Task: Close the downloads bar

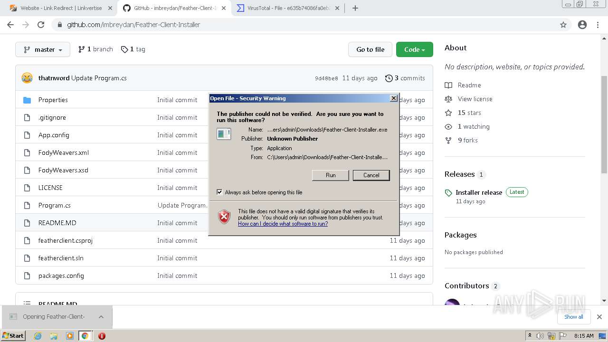Action: 599,317
